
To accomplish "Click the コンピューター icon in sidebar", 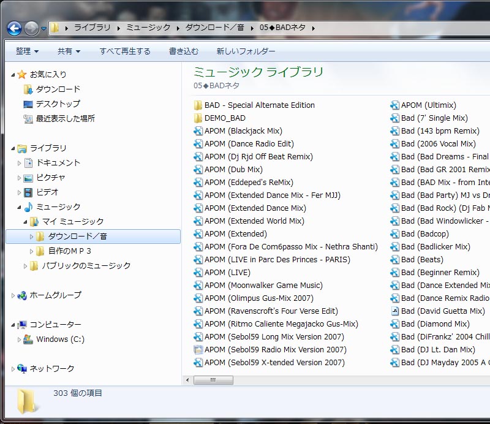I will 22,325.
